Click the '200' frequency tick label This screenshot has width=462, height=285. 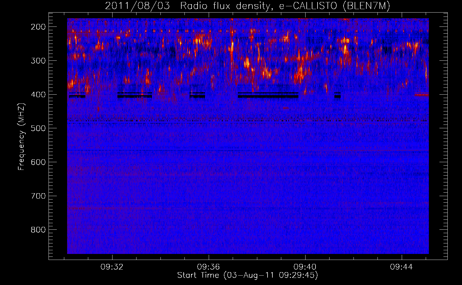[x=38, y=27]
